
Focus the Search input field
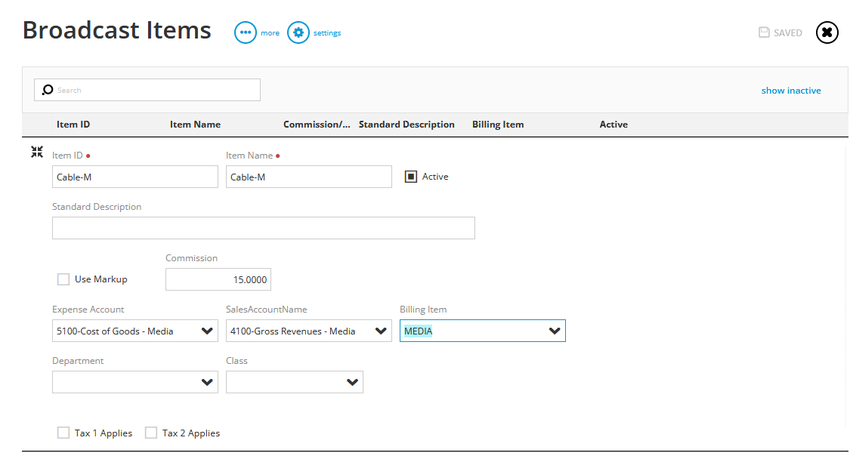coord(147,90)
